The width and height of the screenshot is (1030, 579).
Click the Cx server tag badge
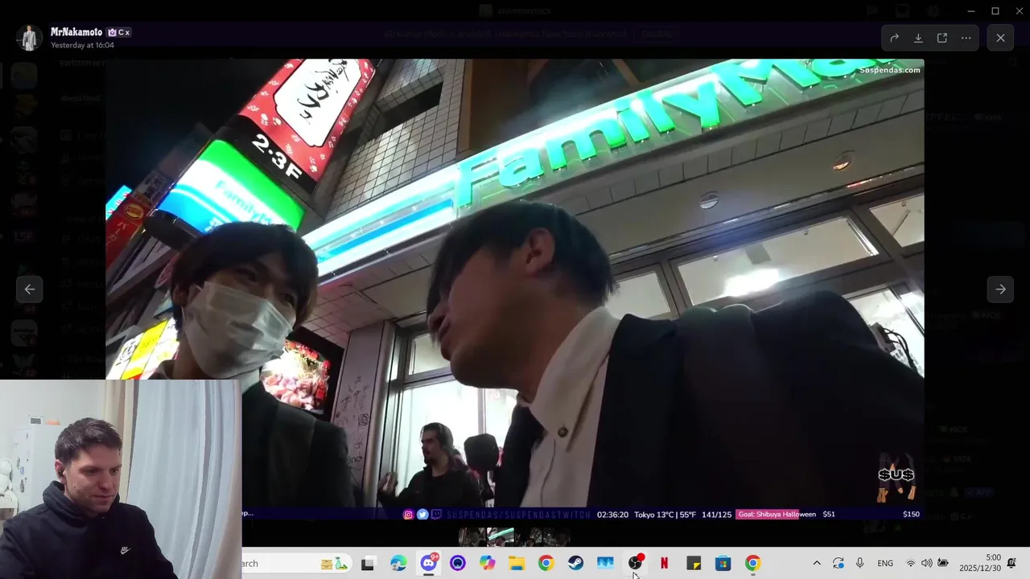[119, 32]
